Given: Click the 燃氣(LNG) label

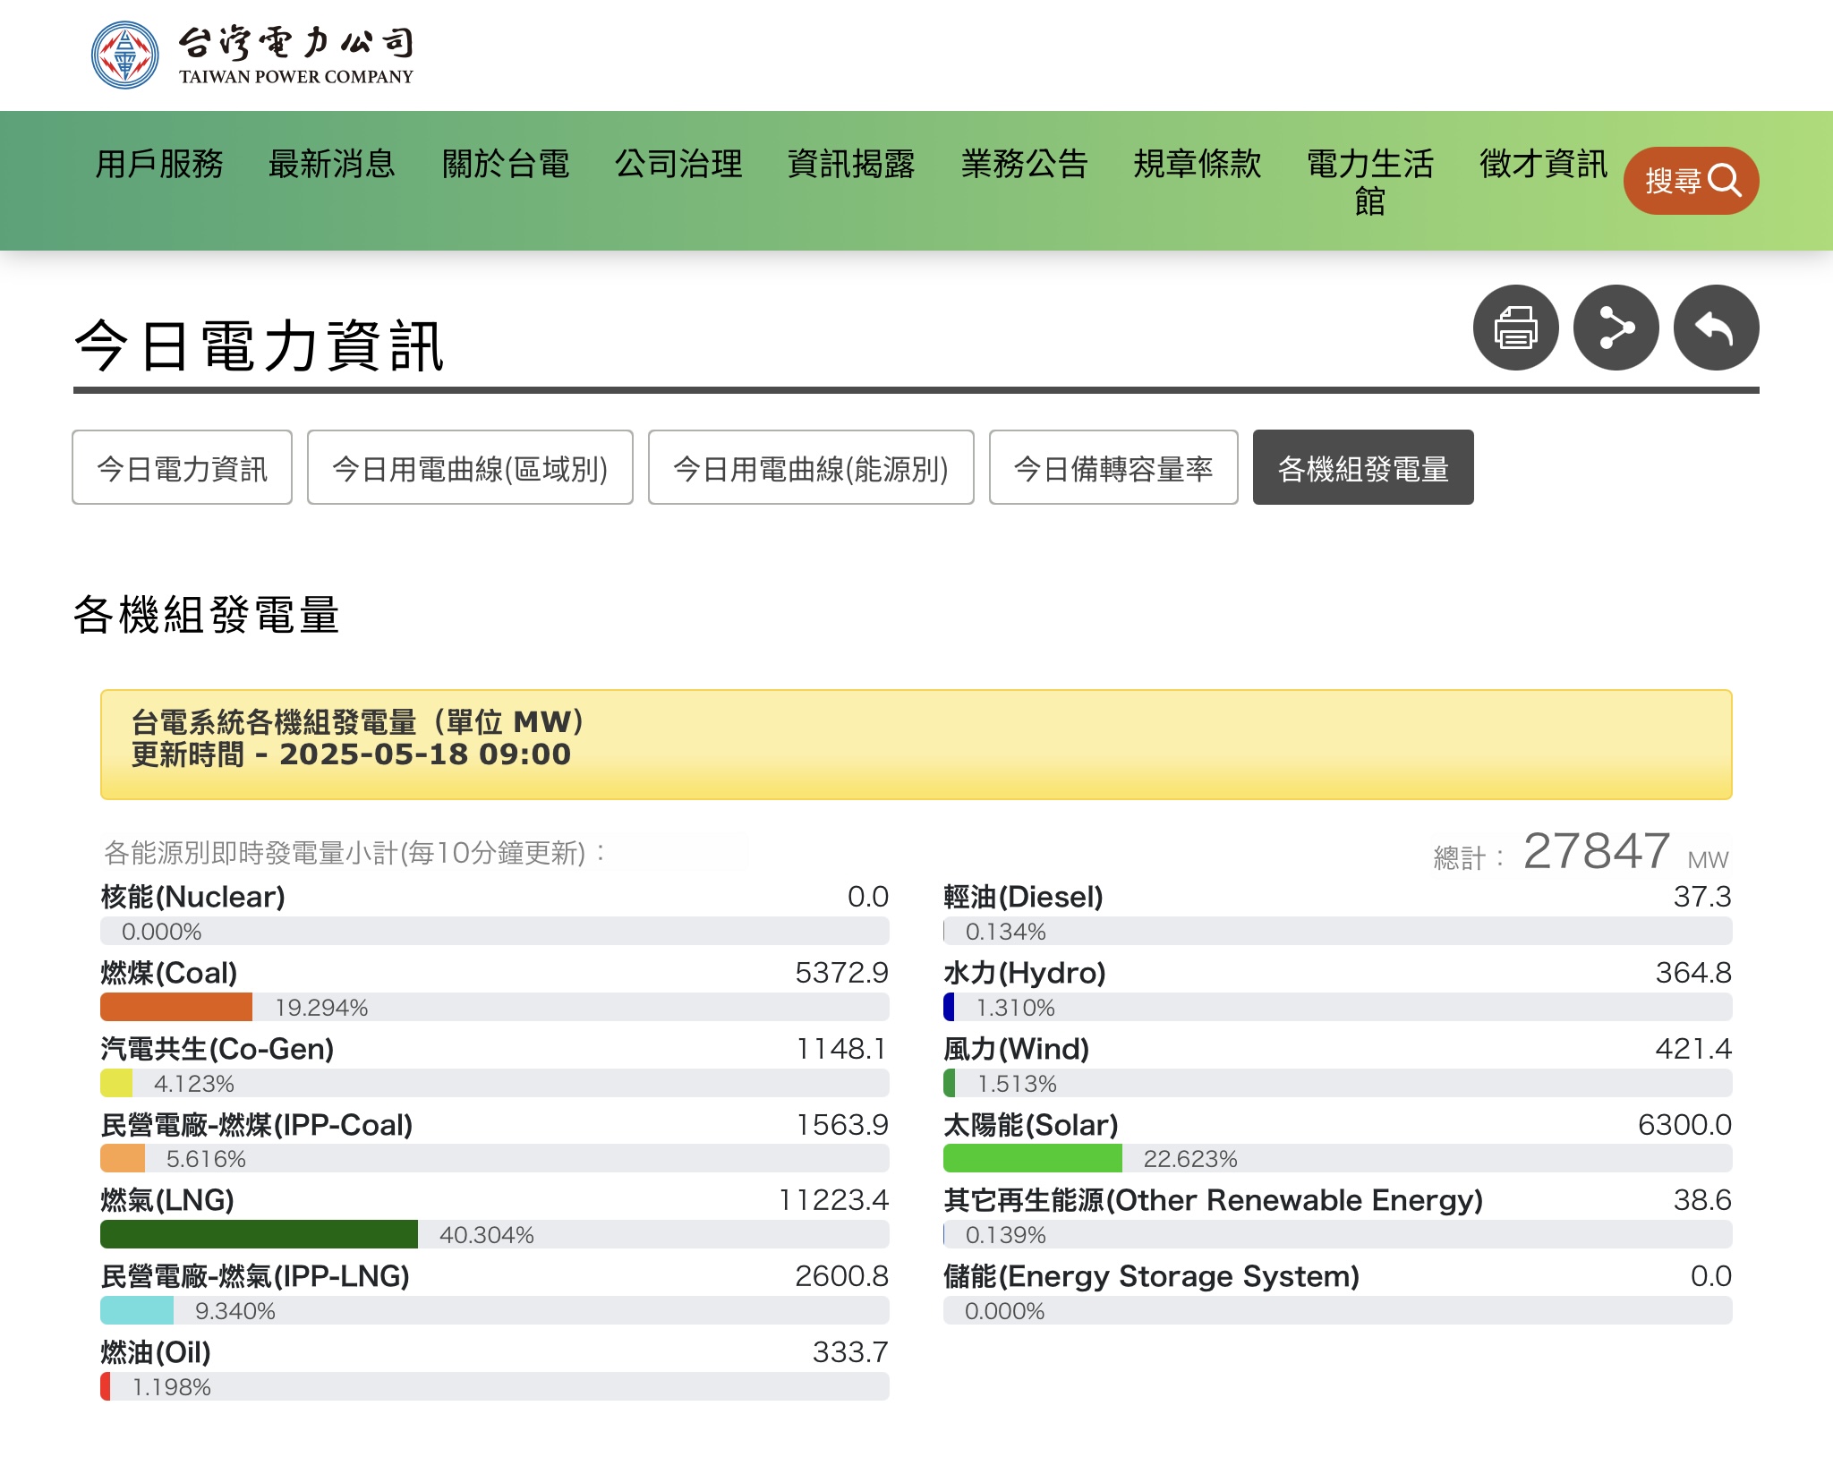Looking at the screenshot, I should (167, 1199).
